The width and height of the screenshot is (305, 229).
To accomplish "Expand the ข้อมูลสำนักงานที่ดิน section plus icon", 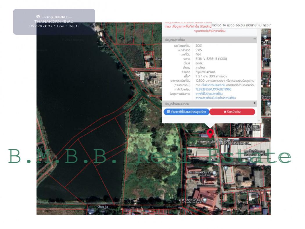I will tap(254, 103).
